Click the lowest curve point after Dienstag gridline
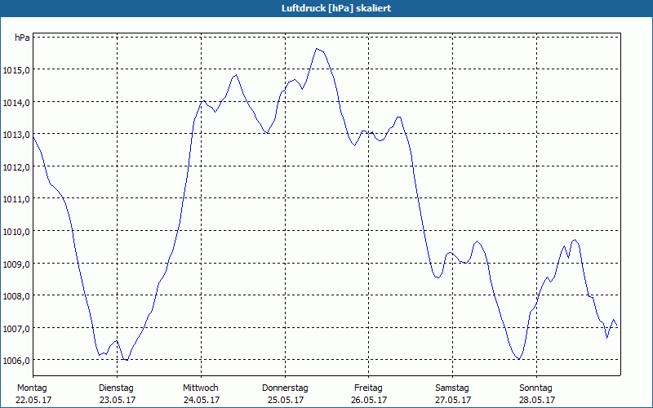The image size is (653, 408). pos(127,360)
